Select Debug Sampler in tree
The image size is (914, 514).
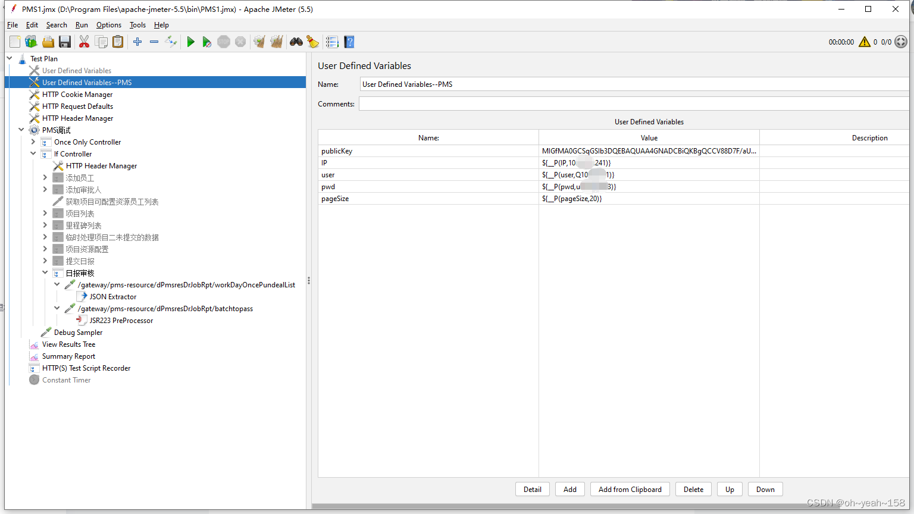78,332
